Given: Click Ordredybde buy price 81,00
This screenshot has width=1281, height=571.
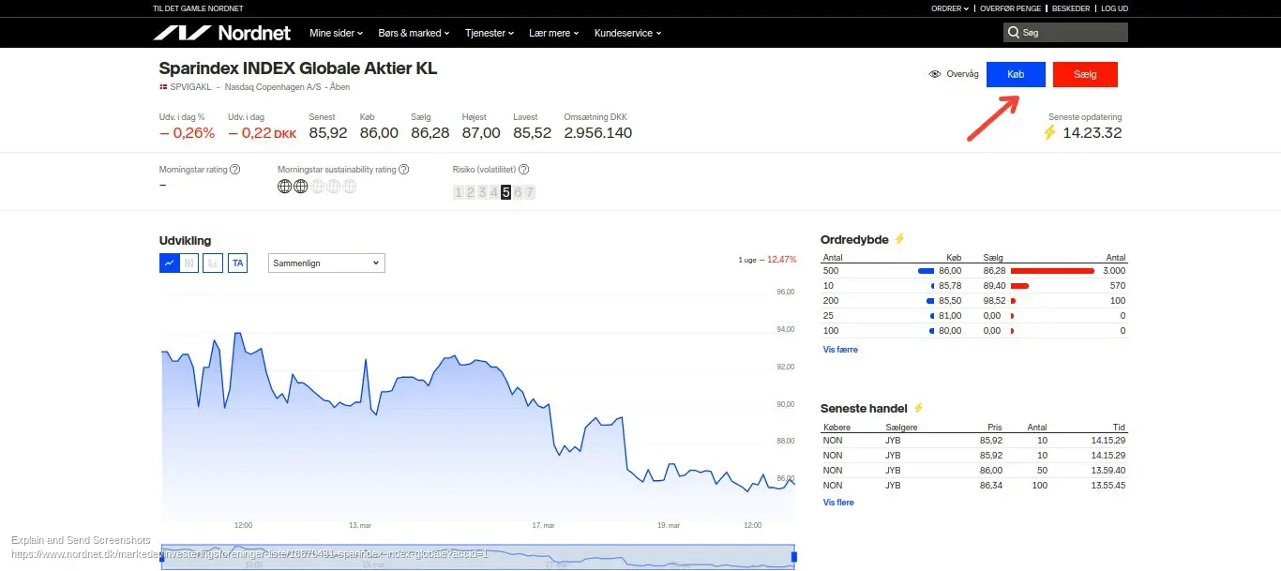Looking at the screenshot, I should tap(950, 316).
